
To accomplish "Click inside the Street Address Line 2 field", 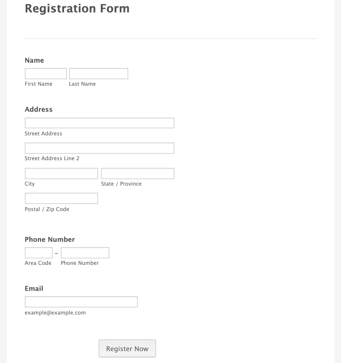I will (99, 148).
